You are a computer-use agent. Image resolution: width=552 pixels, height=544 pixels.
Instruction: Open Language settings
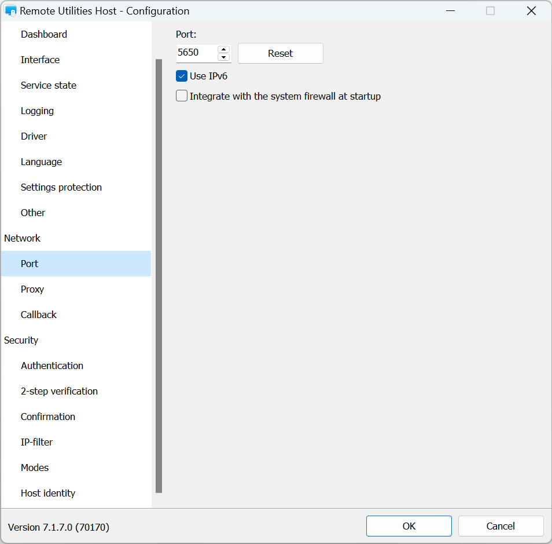pyautogui.click(x=76, y=162)
